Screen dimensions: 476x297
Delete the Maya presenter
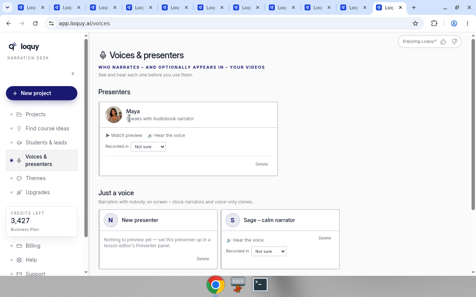(x=262, y=164)
